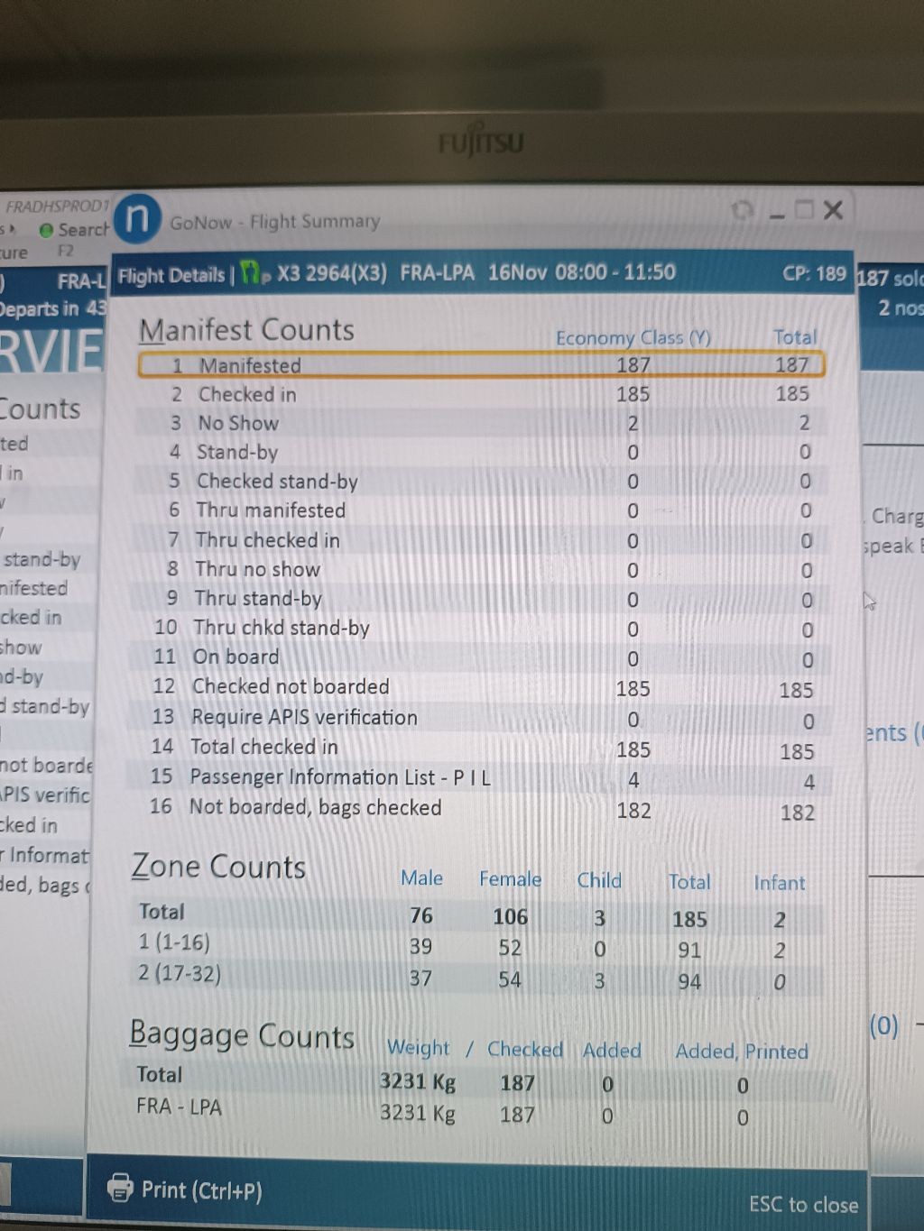Click the ESC to close label
The width and height of the screenshot is (924, 1231).
tap(803, 1205)
